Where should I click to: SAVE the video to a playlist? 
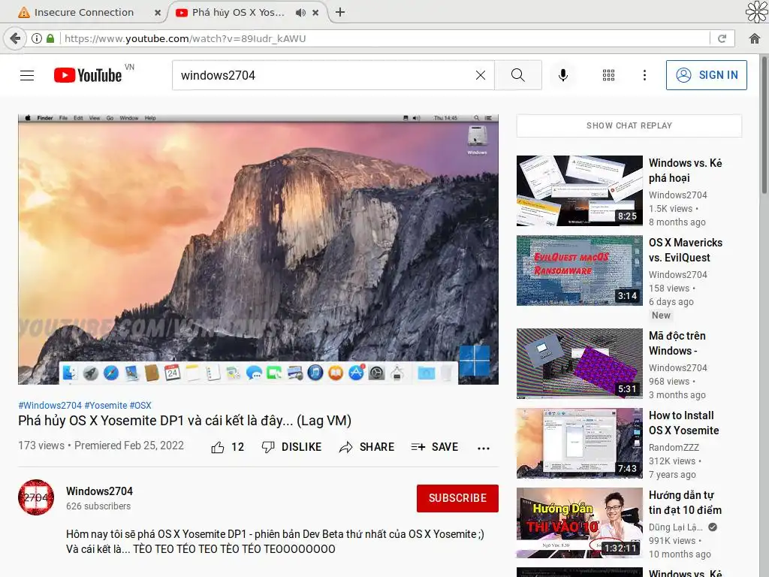435,447
